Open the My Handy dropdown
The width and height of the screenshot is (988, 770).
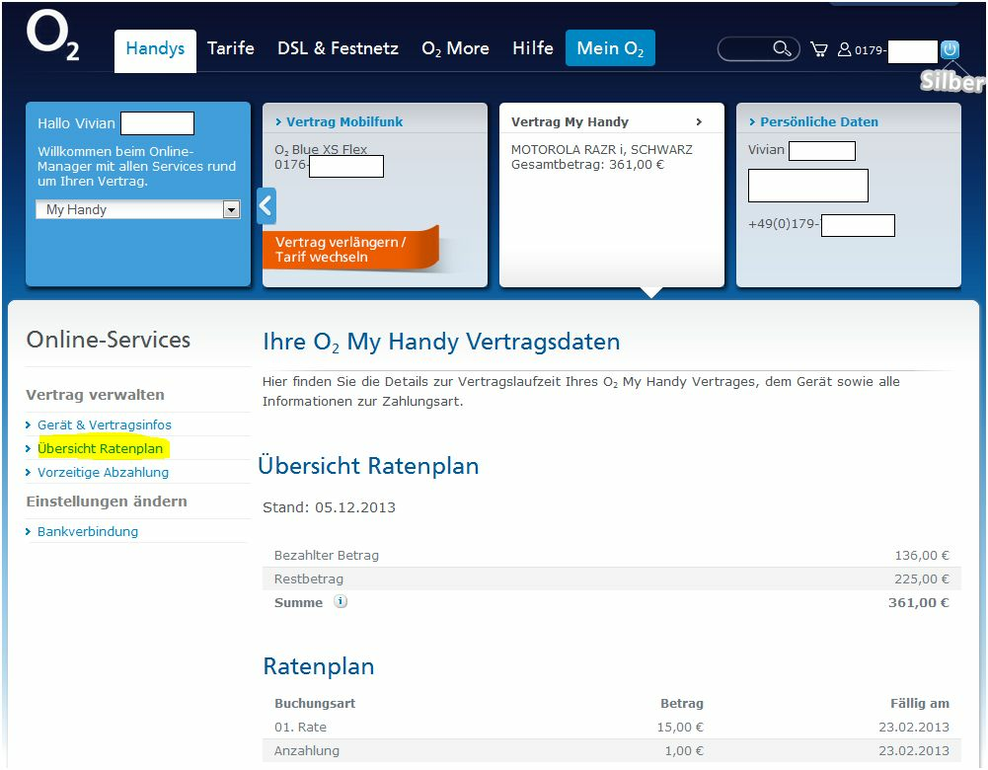point(138,209)
